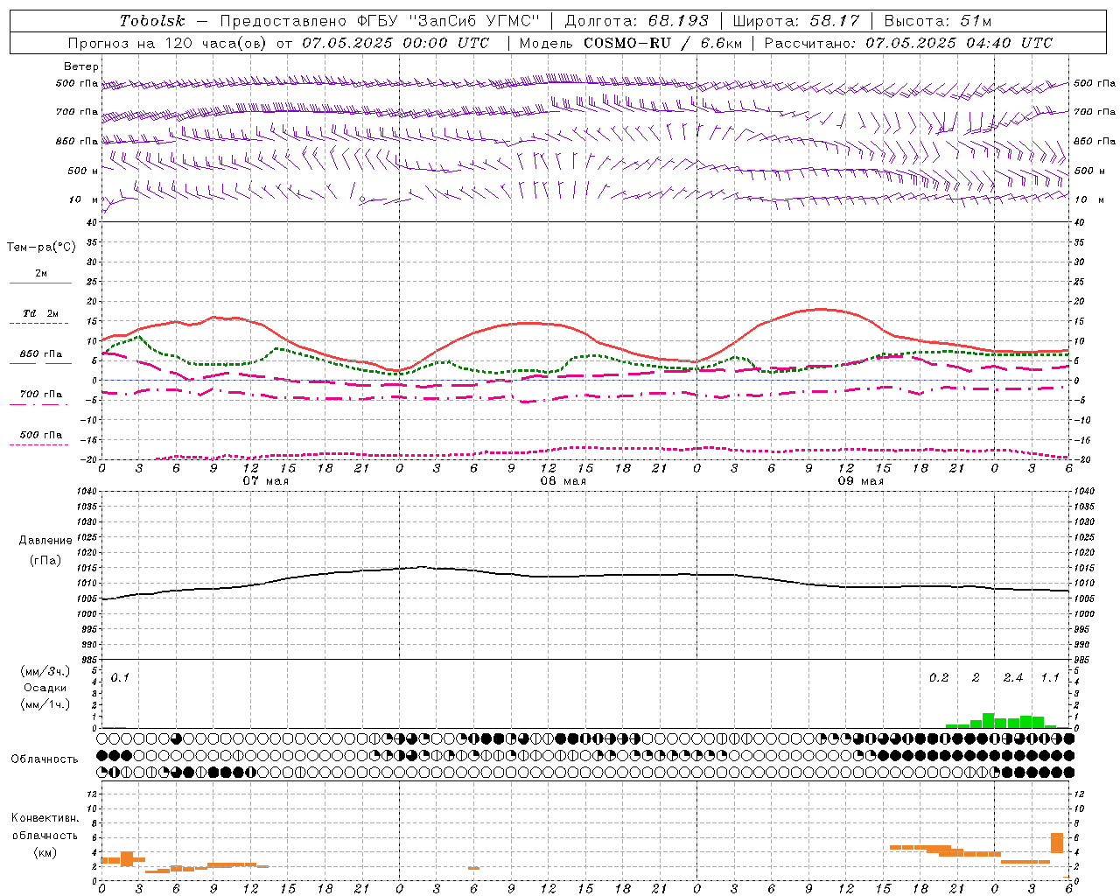Image resolution: width=1120 pixels, height=896 pixels.
Task: Select the model label COSMO-RU / 6.6км
Action: point(662,43)
